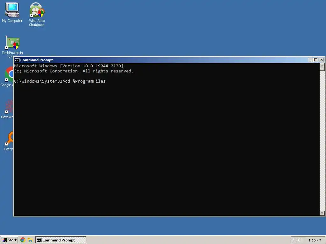The height and width of the screenshot is (244, 326).
Task: Maximize the Command Prompt window
Action: coord(315,60)
